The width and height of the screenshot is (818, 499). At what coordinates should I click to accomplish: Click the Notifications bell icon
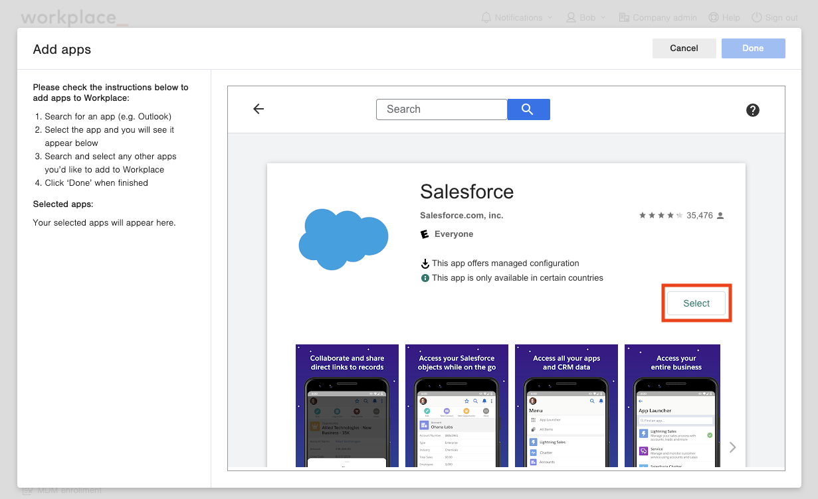pyautogui.click(x=486, y=17)
